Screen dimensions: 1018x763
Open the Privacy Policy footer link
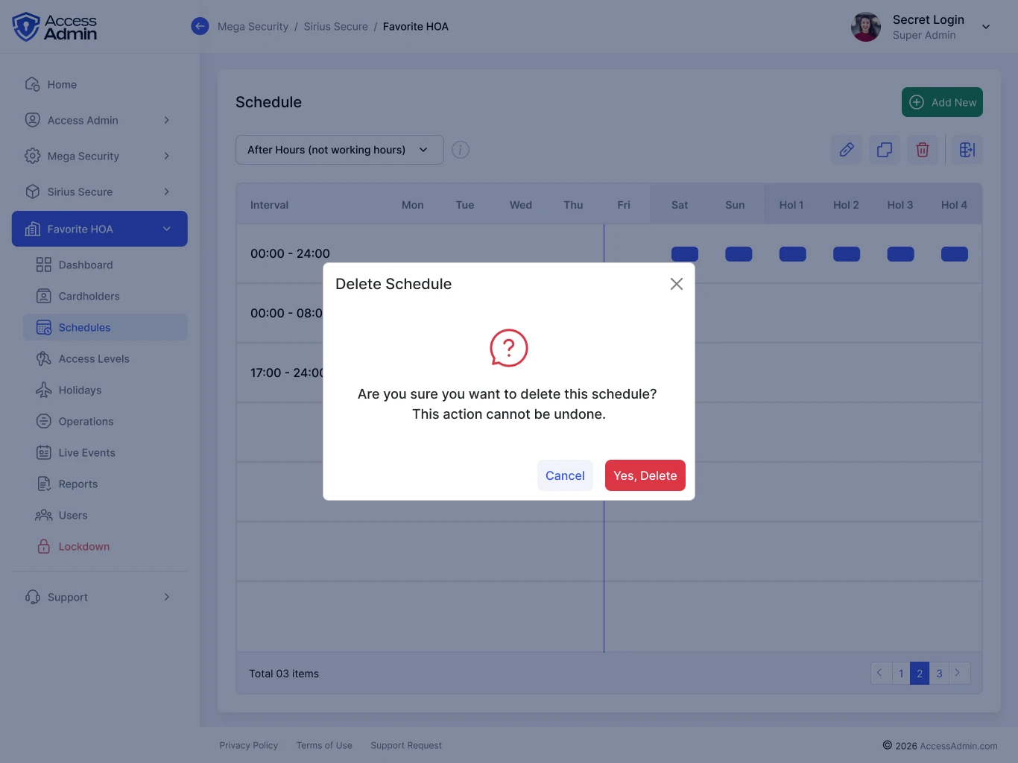248,745
